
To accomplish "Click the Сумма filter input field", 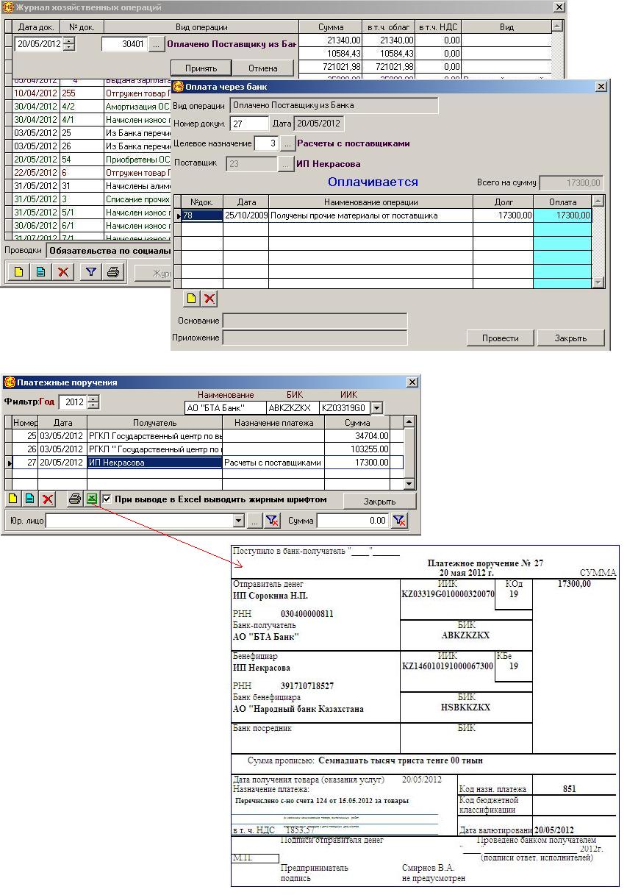I will 353,521.
